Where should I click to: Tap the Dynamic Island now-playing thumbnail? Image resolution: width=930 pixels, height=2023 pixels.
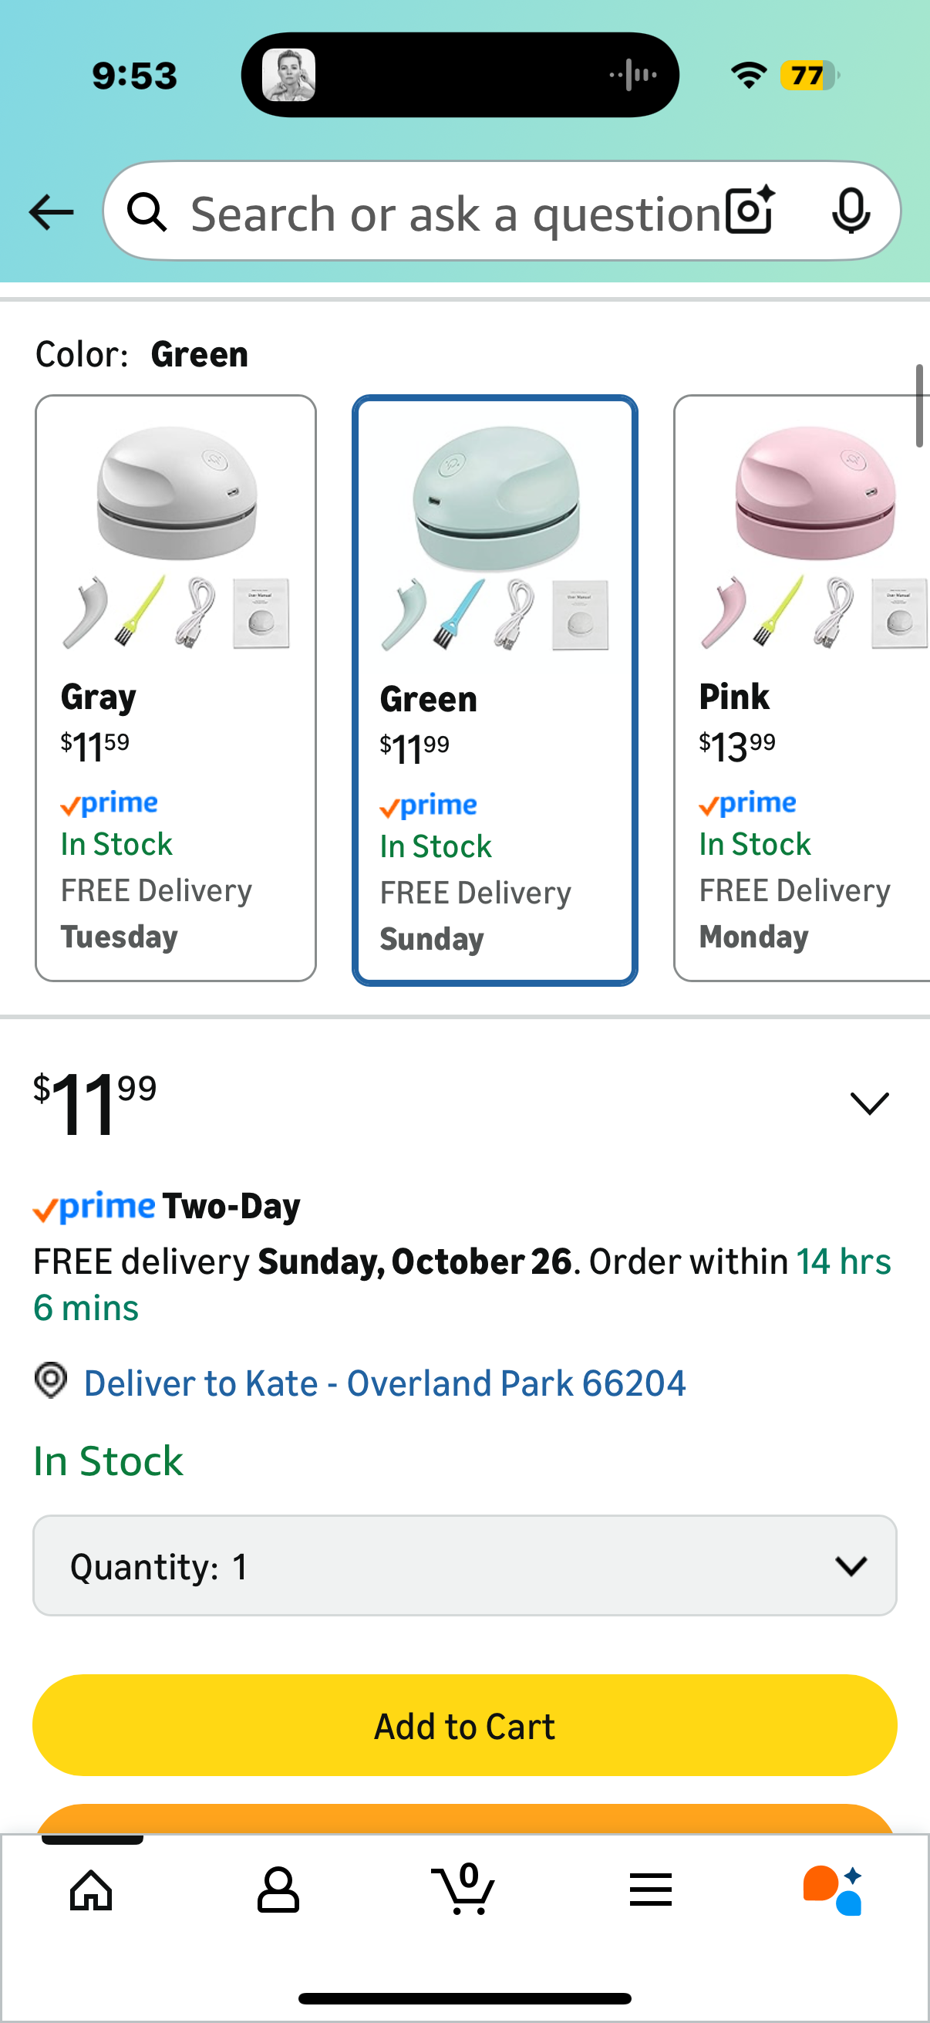[289, 75]
